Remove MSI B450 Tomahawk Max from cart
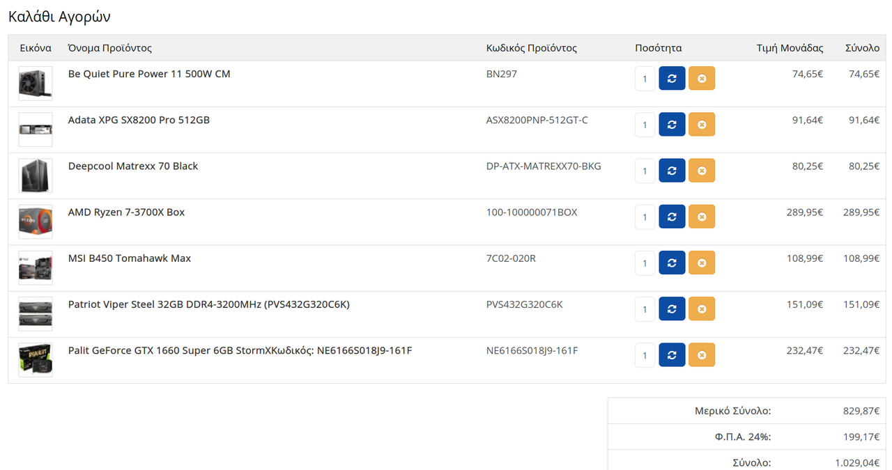 [x=702, y=263]
